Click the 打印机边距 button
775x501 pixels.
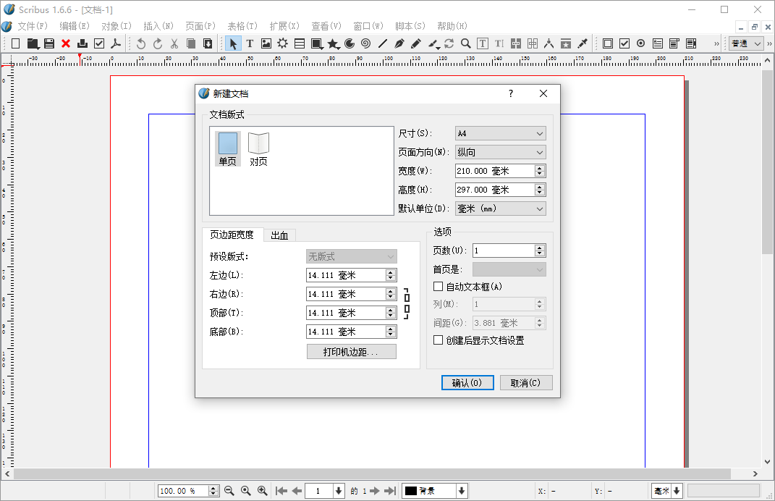tap(351, 351)
